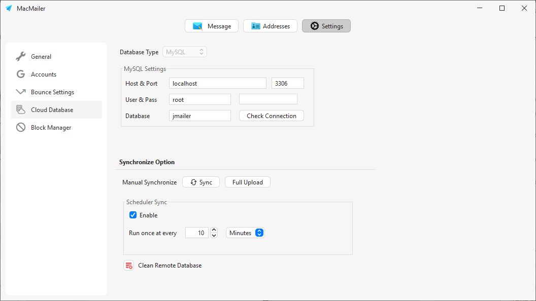The height and width of the screenshot is (301, 536).
Task: Open the Settings tab
Action: (326, 26)
